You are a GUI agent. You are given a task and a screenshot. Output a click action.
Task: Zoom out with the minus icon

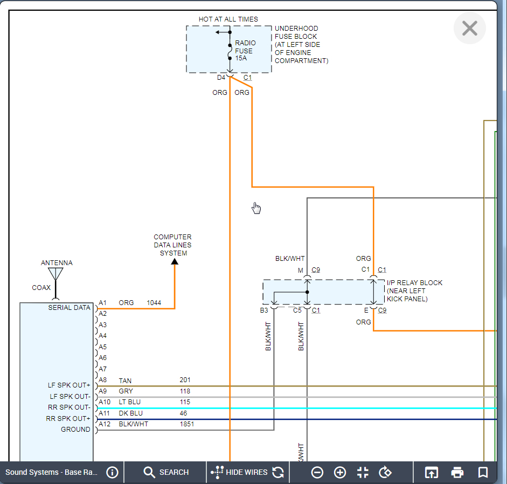(317, 473)
